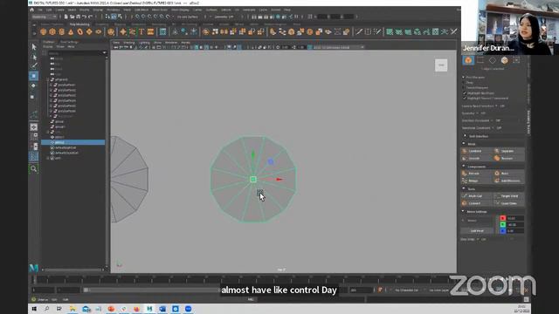
Task: Click the Windows Start button
Action: [34, 309]
